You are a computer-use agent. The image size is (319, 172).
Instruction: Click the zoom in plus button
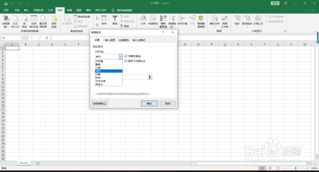tap(308, 168)
